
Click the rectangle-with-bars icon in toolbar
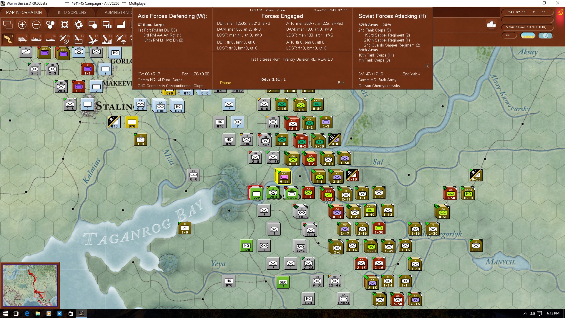pyautogui.click(x=107, y=25)
